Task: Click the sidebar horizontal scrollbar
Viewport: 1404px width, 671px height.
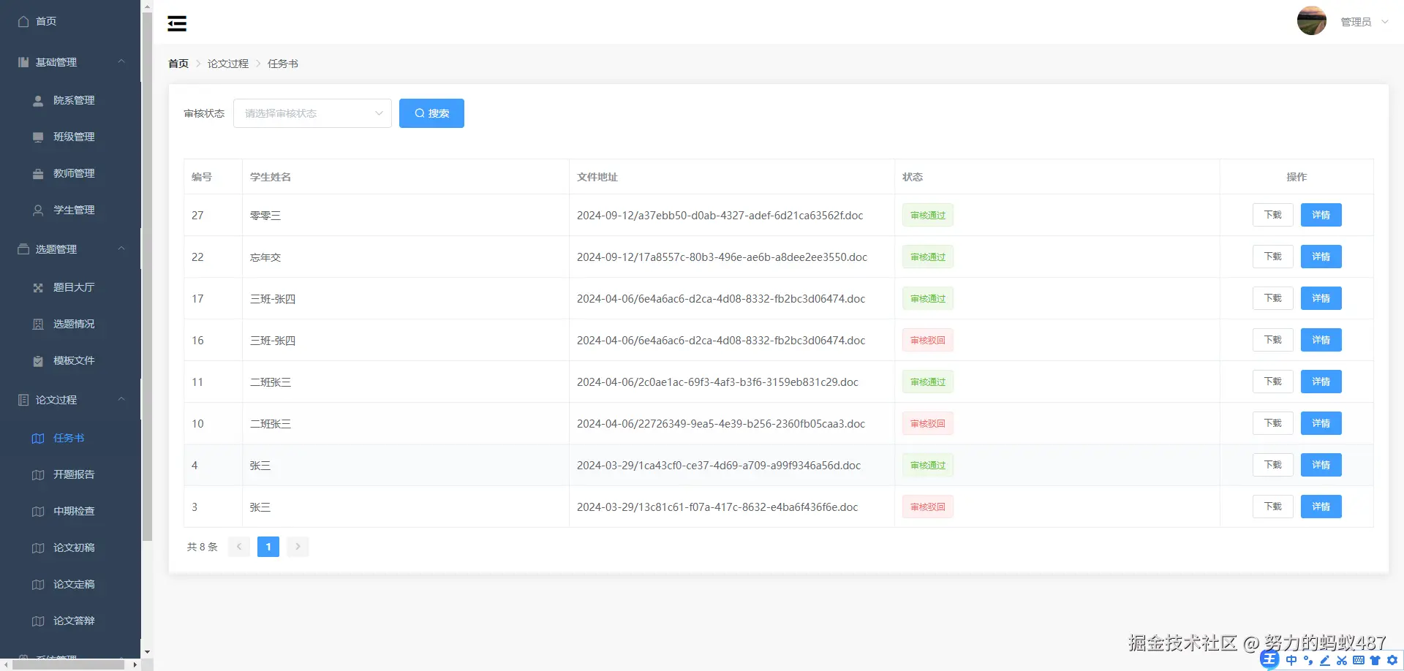Action: [69, 664]
